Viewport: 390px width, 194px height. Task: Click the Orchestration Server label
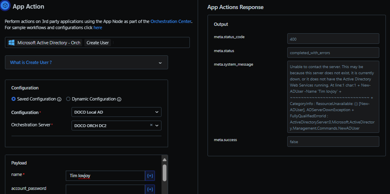pyautogui.click(x=31, y=125)
